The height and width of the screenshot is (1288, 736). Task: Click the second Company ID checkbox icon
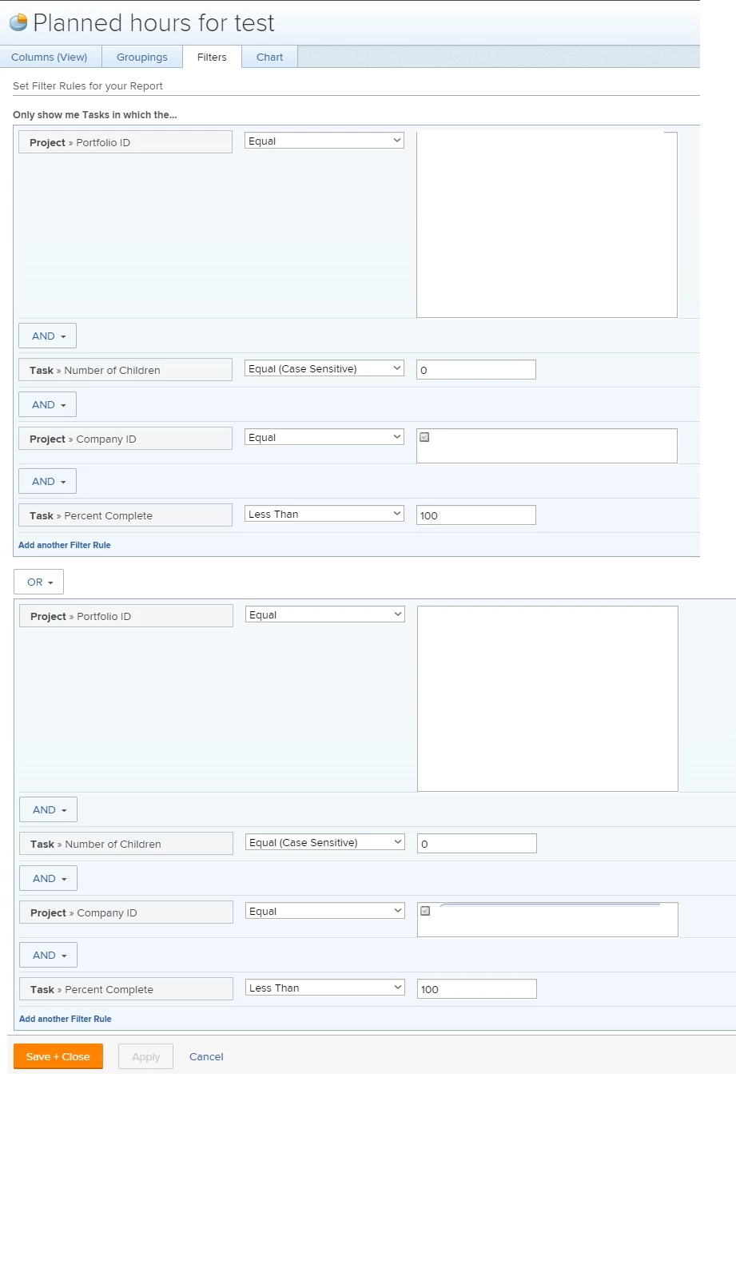(x=425, y=911)
